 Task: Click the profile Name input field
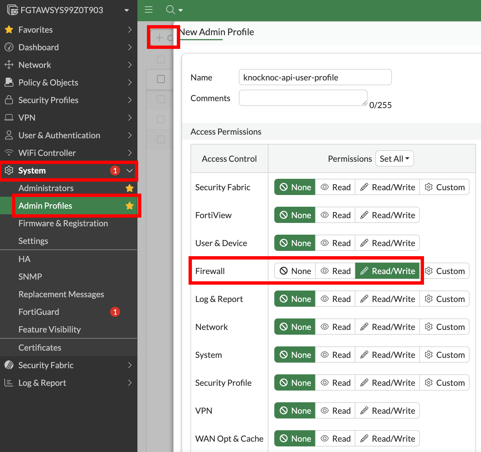(x=315, y=77)
